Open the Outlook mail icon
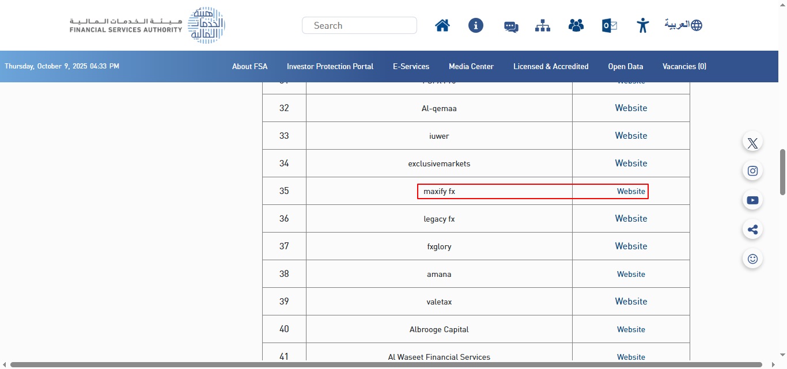The width and height of the screenshot is (787, 369). tap(609, 25)
